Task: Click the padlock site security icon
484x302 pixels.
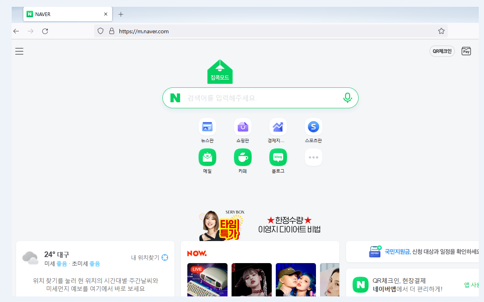Action: coord(112,31)
